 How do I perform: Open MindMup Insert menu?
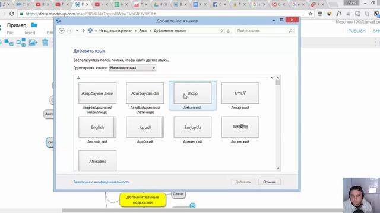(30, 33)
